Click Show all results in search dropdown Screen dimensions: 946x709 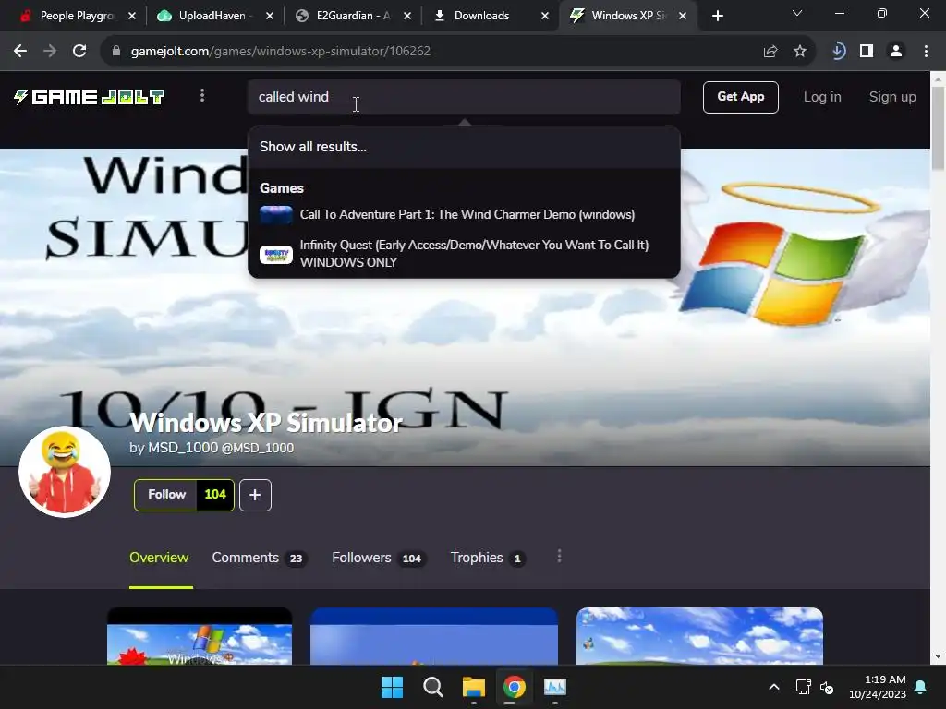[464, 147]
